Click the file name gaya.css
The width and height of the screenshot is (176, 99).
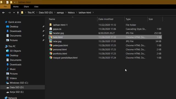coord(57,29)
